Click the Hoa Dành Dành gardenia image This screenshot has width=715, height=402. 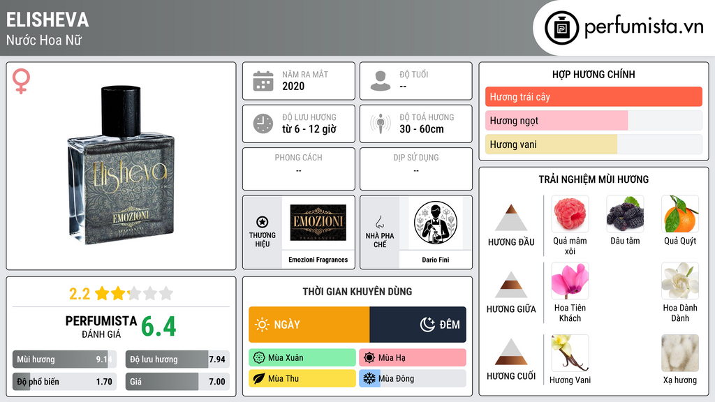point(680,281)
